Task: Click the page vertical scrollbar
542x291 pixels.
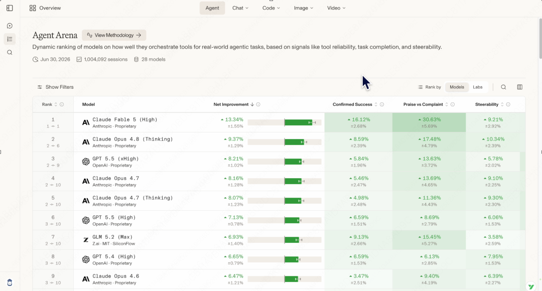Action: (x=540, y=38)
